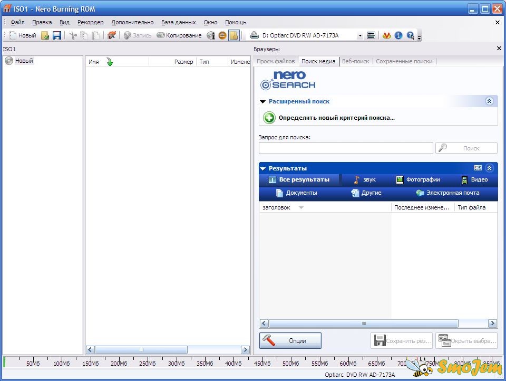Filter results by Документы

coord(297,193)
